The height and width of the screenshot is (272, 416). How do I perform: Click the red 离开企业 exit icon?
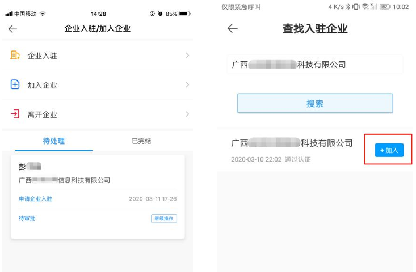pos(15,114)
